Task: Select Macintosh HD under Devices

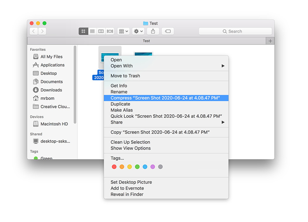Action: tap(54, 124)
